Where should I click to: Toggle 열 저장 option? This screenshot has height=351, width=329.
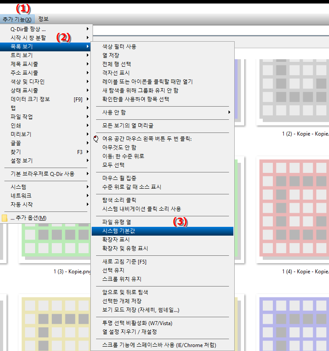tap(162, 55)
